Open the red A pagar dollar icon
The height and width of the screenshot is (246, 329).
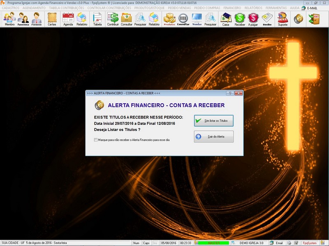pos(253,19)
